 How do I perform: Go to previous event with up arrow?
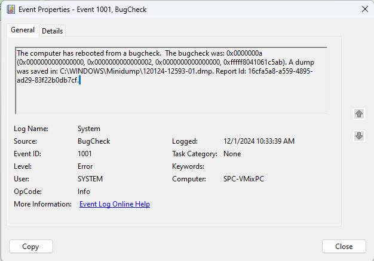pos(359,114)
